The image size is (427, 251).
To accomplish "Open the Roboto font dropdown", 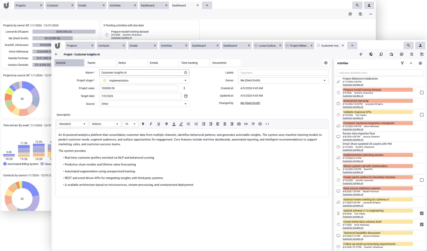I will (105, 124).
